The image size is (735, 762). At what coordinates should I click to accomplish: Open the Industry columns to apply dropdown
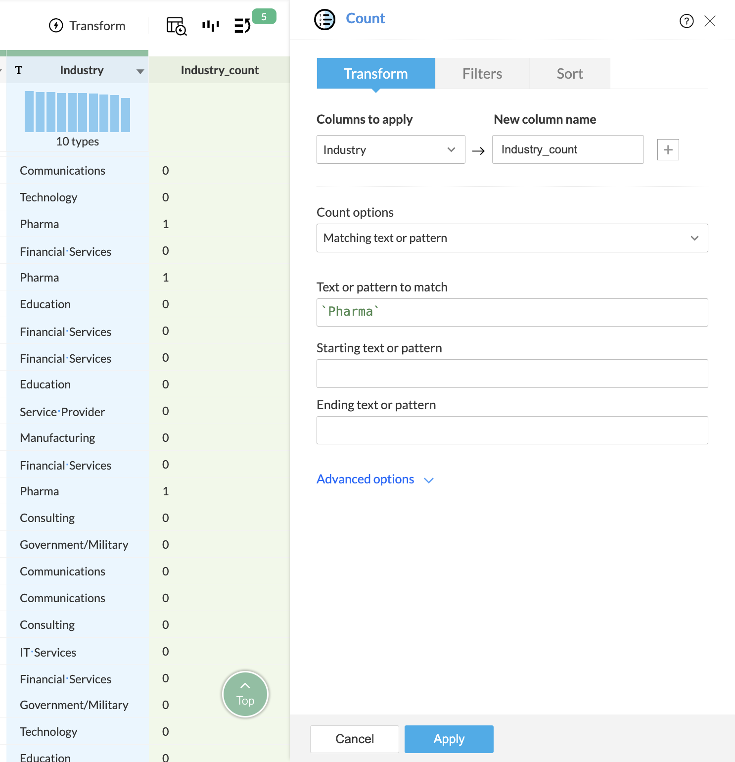click(x=391, y=149)
